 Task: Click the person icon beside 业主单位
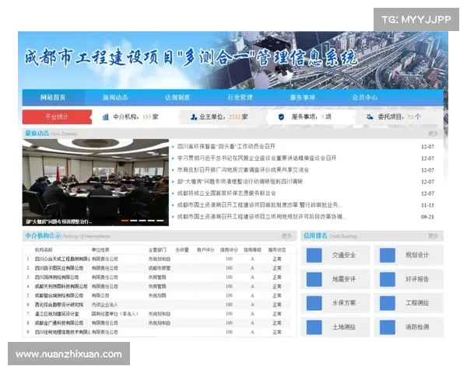point(194,117)
